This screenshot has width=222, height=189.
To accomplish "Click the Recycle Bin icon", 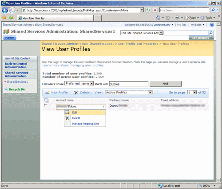I will 6,89.
